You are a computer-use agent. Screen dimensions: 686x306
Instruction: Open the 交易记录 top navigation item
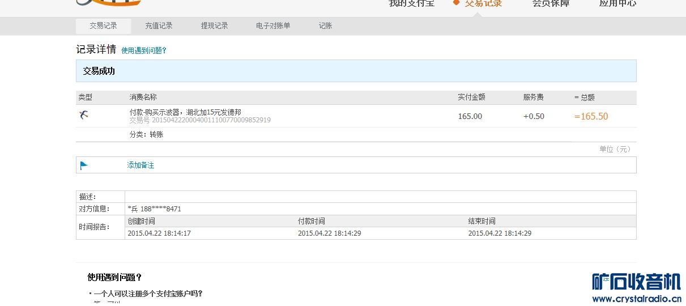pos(483,3)
